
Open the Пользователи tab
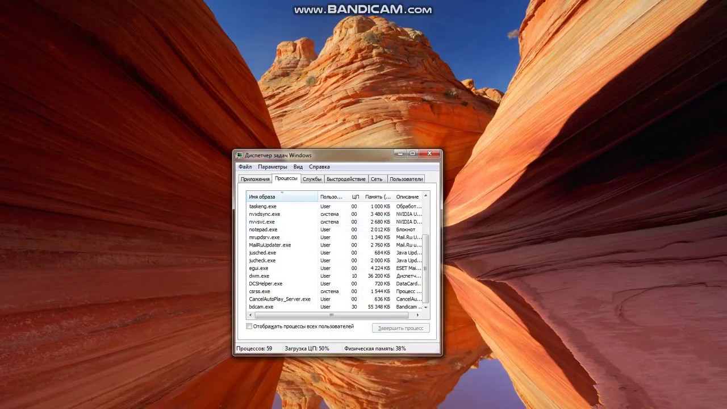(406, 179)
